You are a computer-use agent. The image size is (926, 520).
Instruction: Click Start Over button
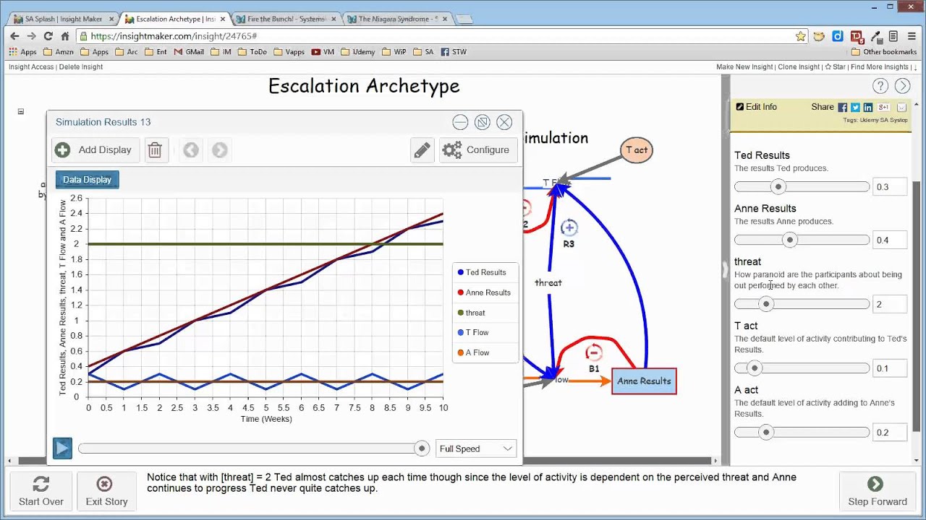(41, 492)
